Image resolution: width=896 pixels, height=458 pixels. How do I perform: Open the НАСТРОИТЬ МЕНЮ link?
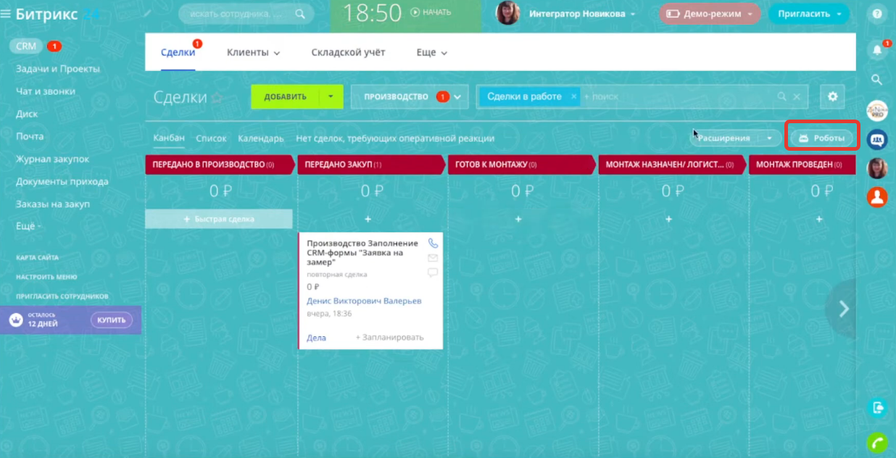click(x=46, y=277)
